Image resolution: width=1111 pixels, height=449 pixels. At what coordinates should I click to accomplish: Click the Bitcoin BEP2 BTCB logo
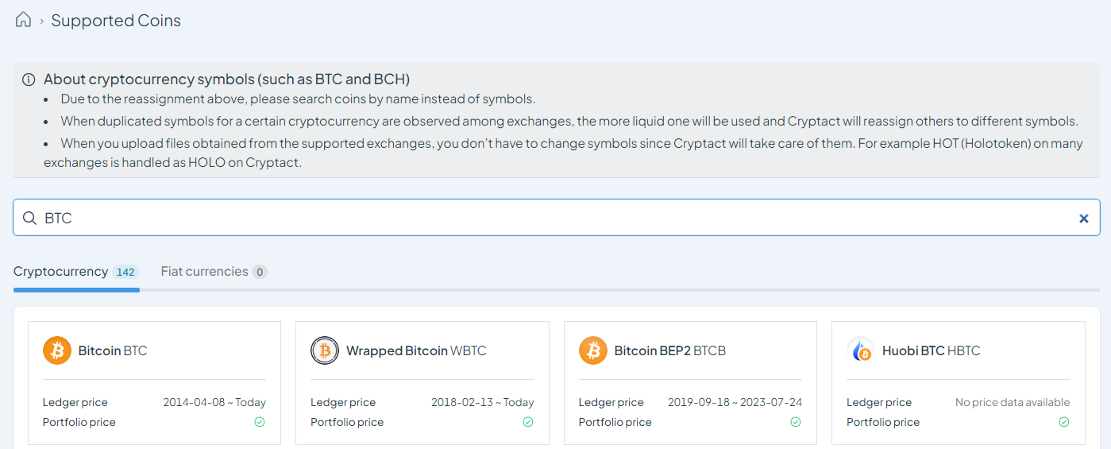pos(593,350)
